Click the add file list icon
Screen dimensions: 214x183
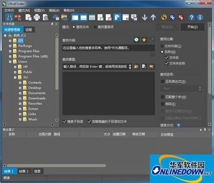(144, 67)
